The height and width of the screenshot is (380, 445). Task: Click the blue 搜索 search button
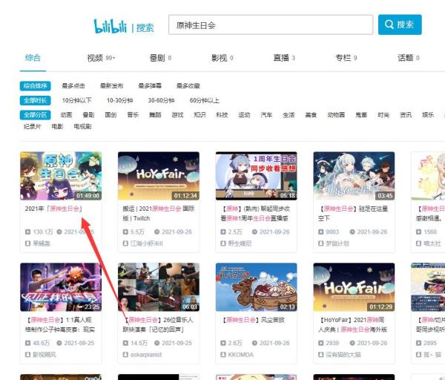click(x=399, y=25)
